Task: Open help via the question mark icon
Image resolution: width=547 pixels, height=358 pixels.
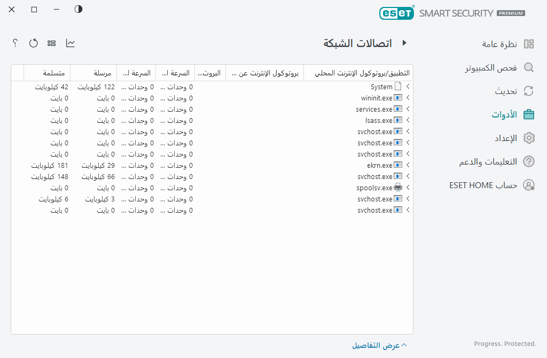Action: (14, 43)
